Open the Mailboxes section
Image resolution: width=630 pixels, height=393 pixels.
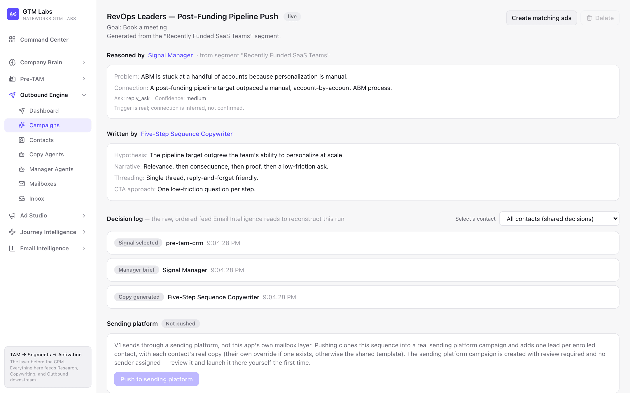click(48, 184)
